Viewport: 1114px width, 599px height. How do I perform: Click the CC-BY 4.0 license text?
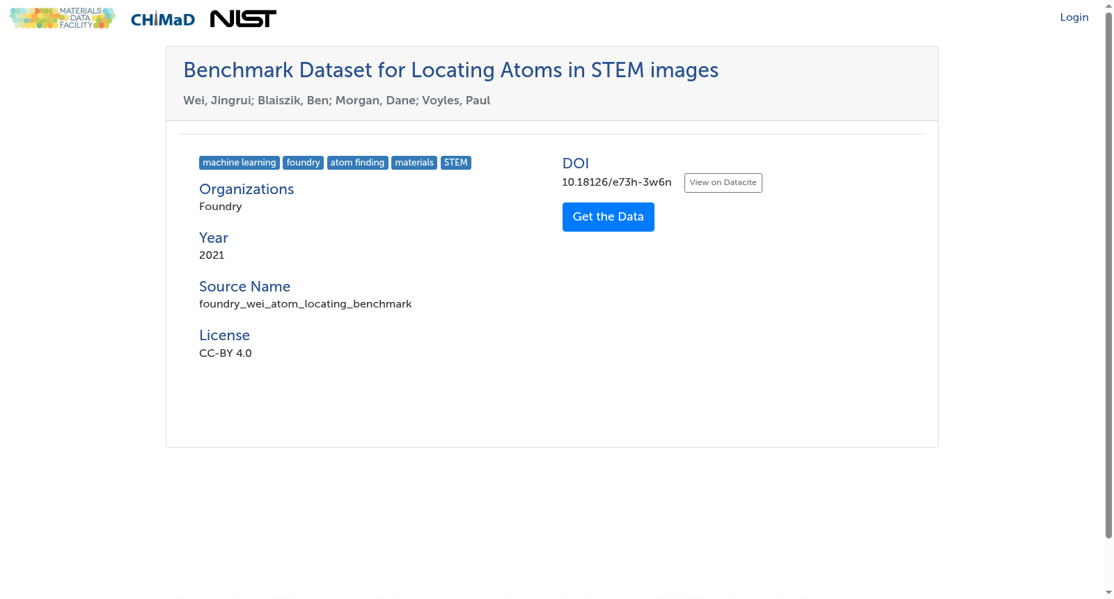[226, 353]
